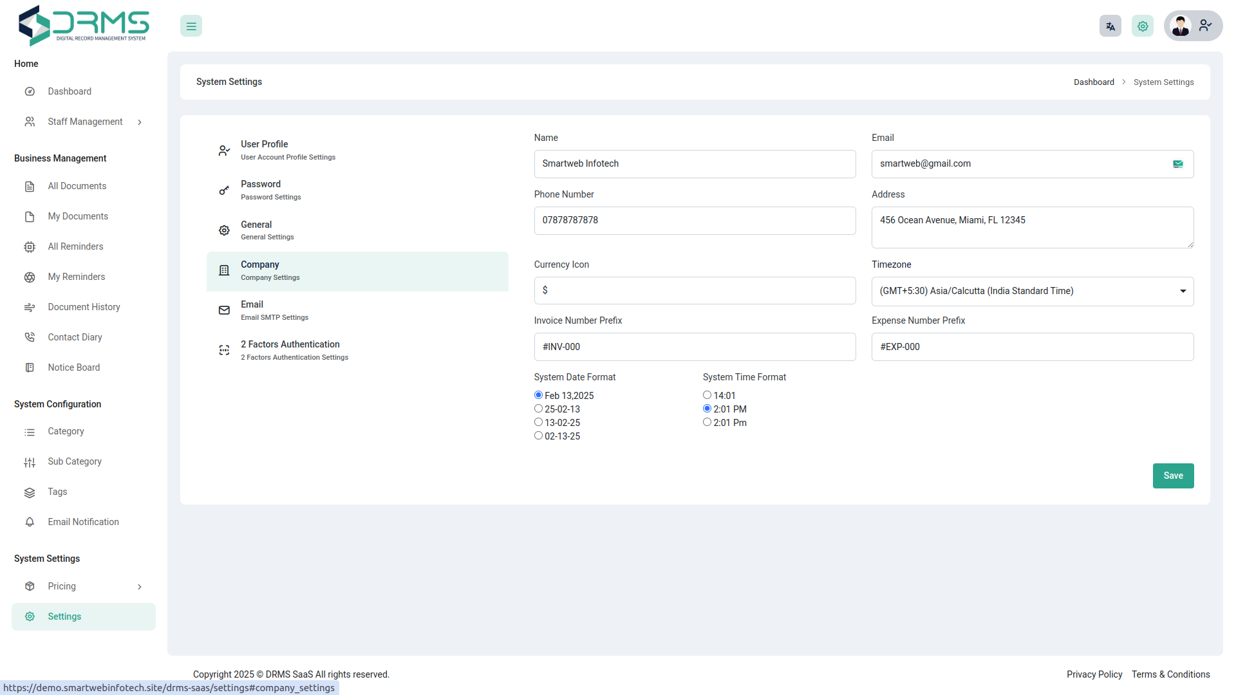
Task: Open the Privacy Policy link
Action: (x=1094, y=674)
